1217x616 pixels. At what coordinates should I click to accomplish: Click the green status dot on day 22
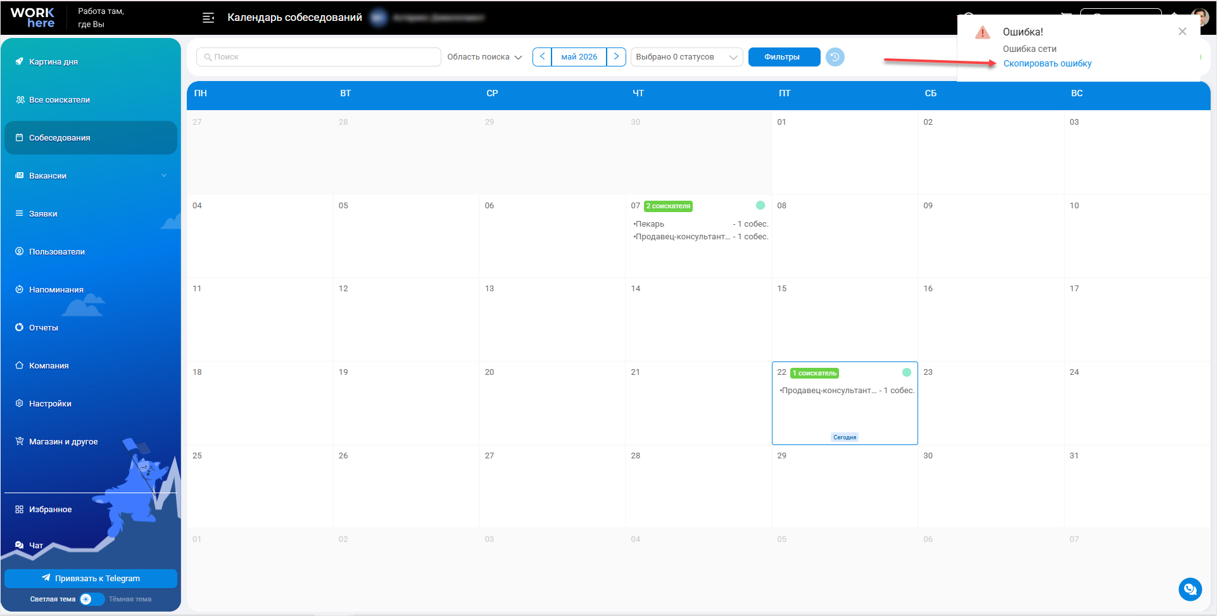907,372
